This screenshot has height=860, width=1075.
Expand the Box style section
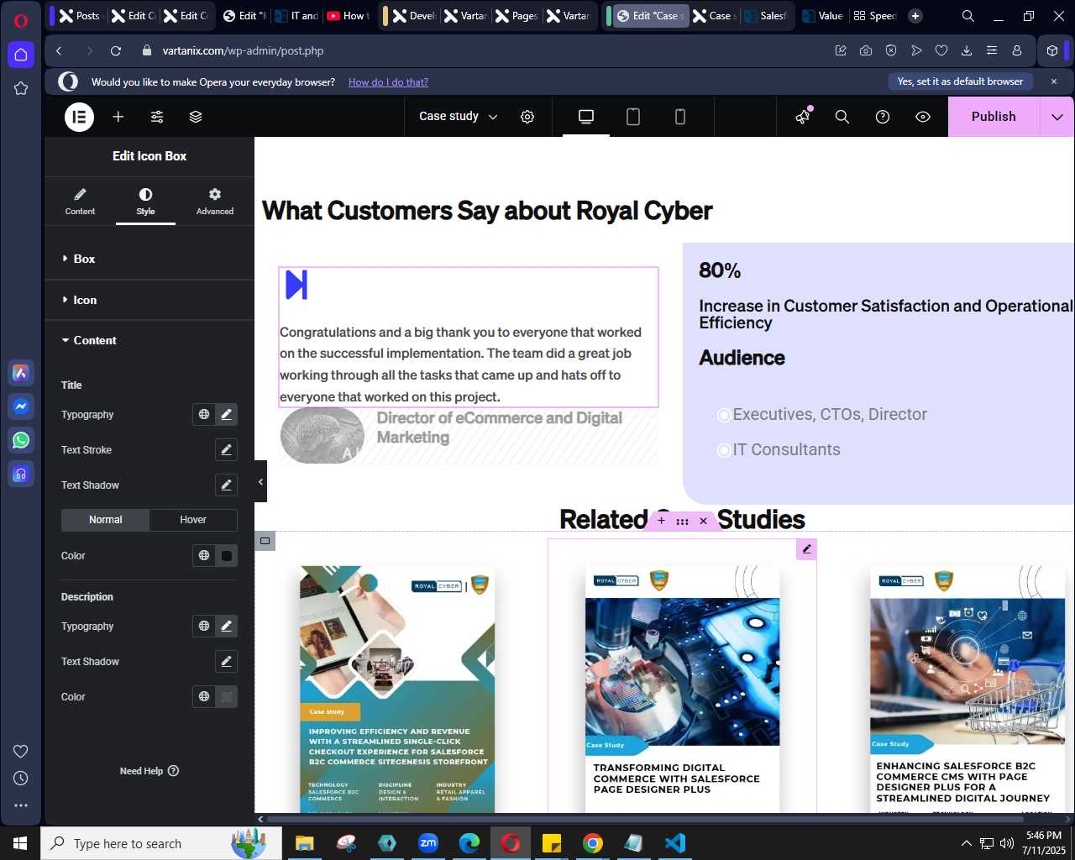pos(149,259)
